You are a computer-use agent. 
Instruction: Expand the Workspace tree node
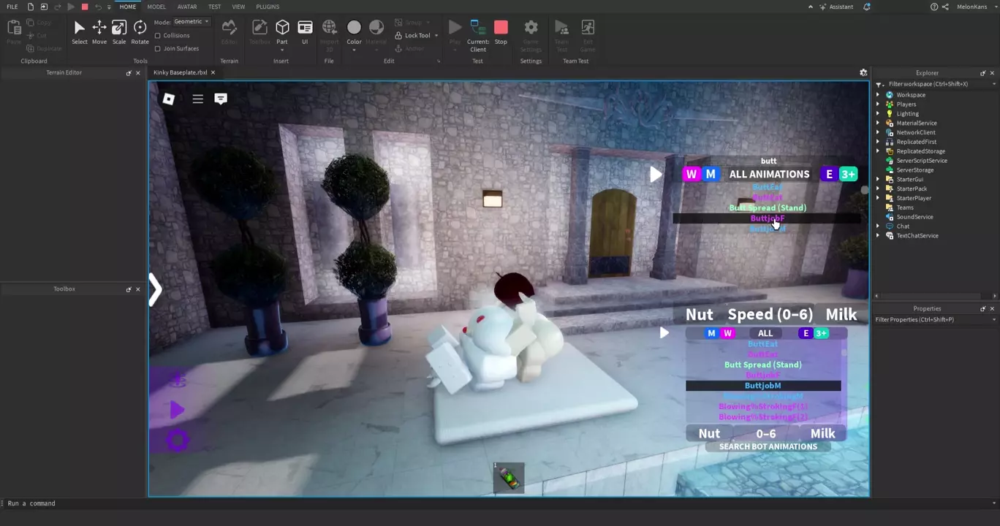pos(878,95)
